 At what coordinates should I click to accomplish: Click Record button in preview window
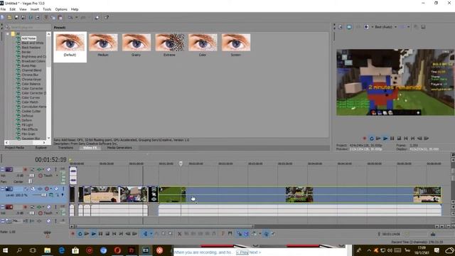365,139
